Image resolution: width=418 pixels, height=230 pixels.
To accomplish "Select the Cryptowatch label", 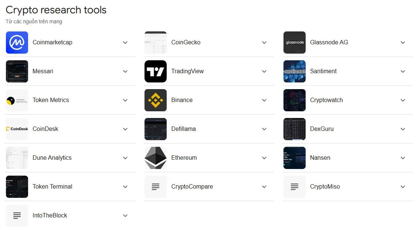I will point(326,100).
